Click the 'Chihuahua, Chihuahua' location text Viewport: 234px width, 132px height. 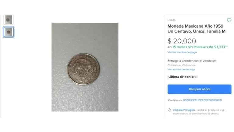(x=181, y=65)
